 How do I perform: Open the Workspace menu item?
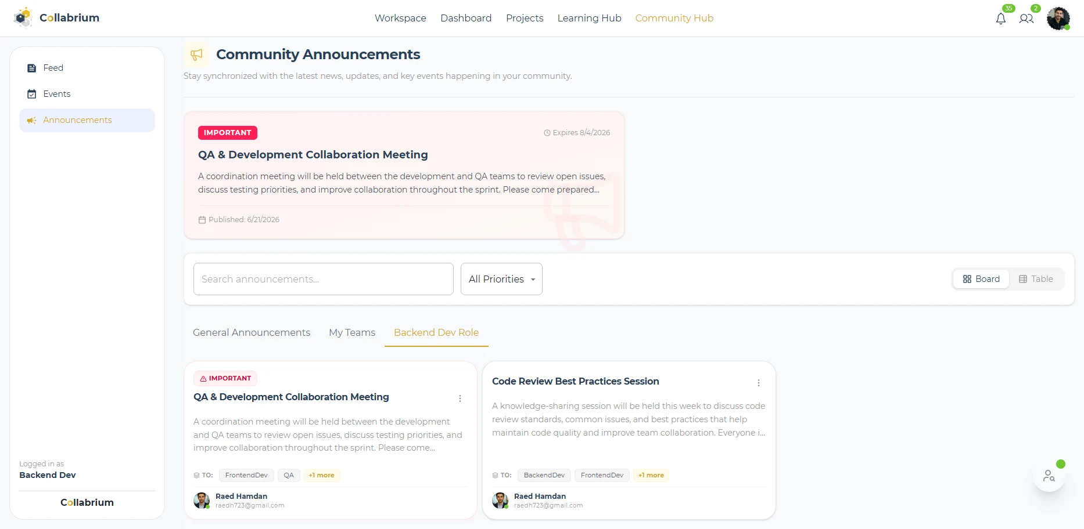tap(400, 18)
